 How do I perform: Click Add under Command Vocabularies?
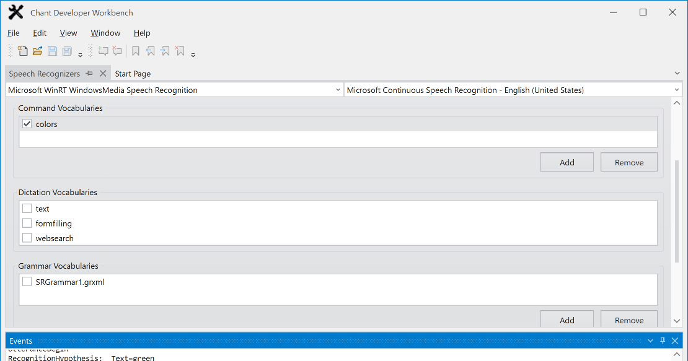coord(567,162)
